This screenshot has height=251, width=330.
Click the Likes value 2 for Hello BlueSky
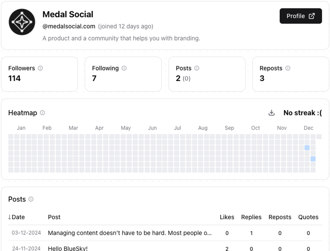227,249
